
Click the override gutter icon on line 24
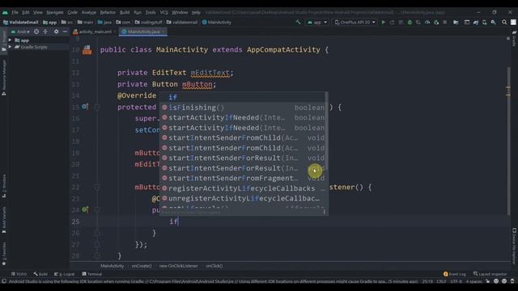(x=85, y=209)
